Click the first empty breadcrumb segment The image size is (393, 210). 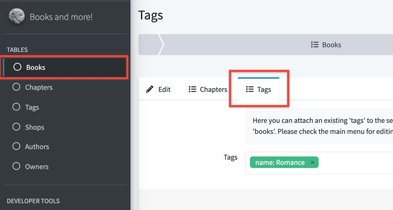point(149,45)
